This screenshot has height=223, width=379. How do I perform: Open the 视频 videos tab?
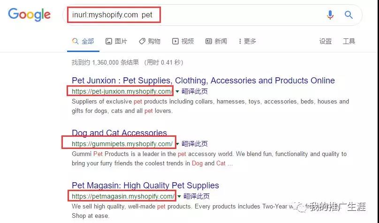183,41
